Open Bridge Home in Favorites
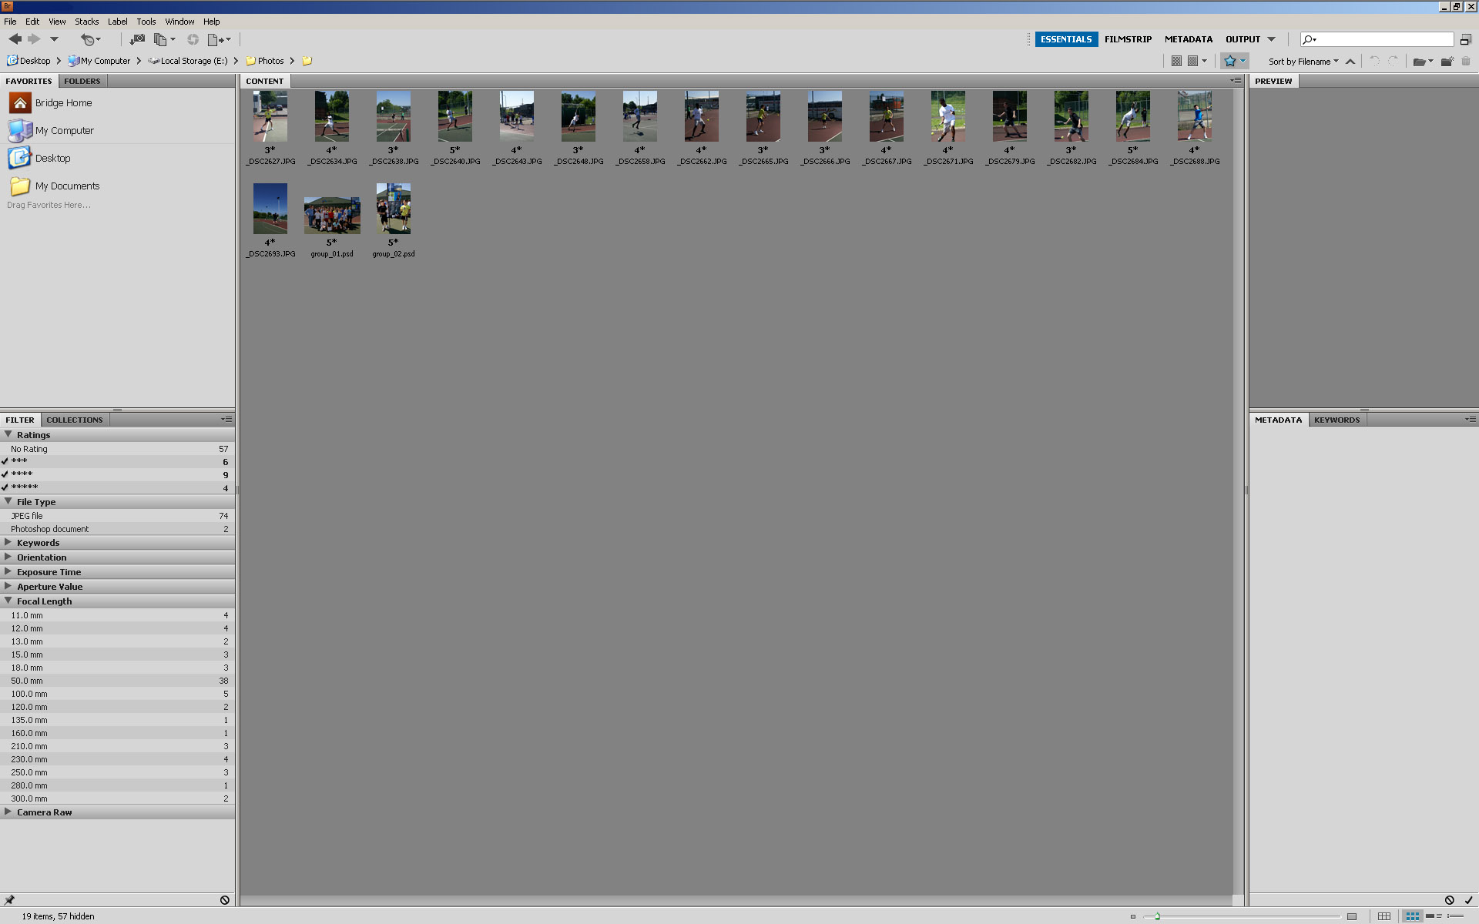 click(63, 103)
